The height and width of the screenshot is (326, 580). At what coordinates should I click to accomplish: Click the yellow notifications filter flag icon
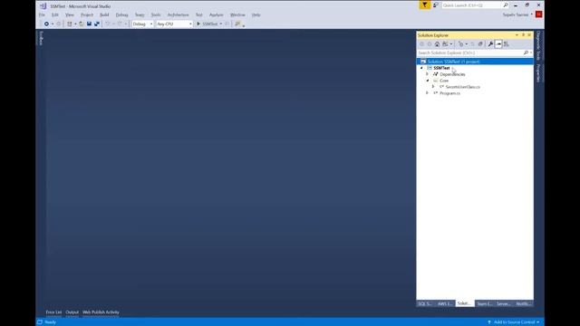coord(425,5)
